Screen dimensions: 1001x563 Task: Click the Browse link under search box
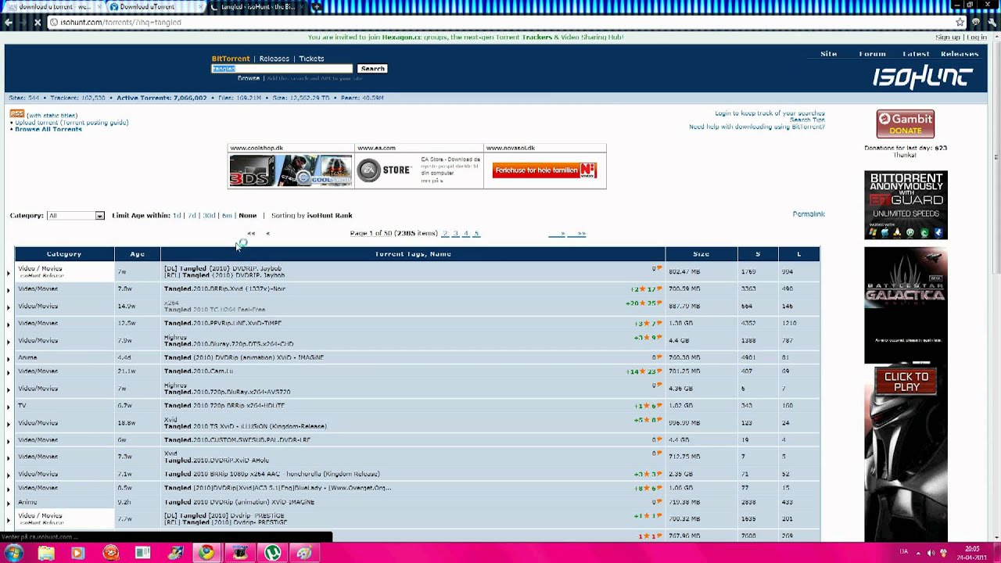[x=249, y=78]
